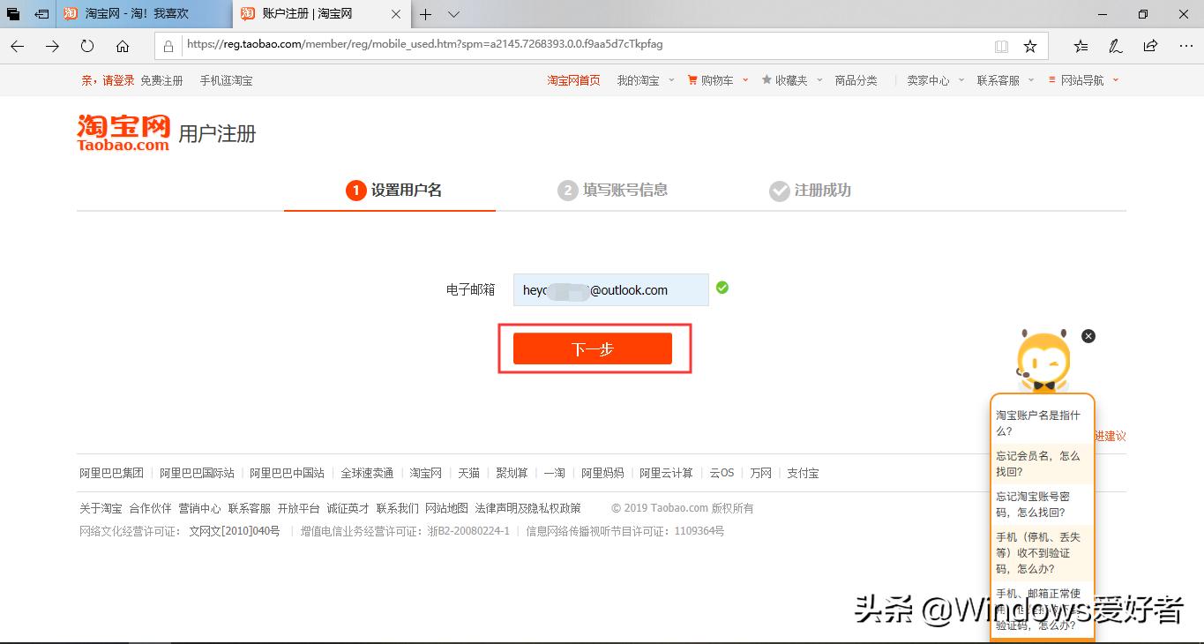
Task: Click the favorites star in the address bar
Action: (1028, 45)
